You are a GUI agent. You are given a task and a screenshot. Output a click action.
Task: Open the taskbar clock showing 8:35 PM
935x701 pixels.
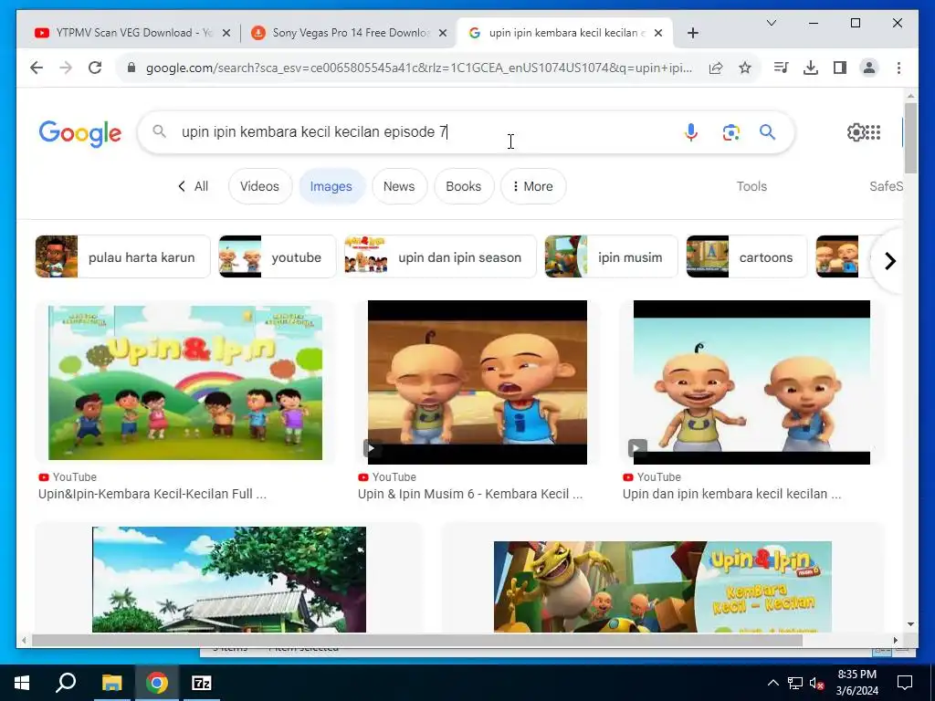point(856,683)
